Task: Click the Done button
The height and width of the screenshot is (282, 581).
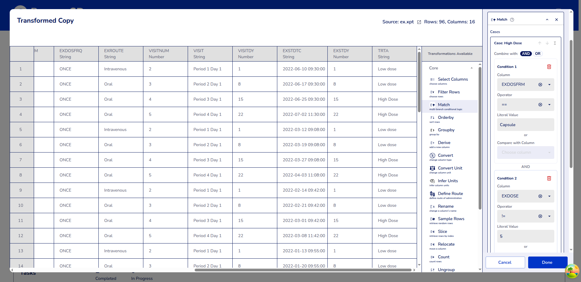Action: tap(547, 262)
